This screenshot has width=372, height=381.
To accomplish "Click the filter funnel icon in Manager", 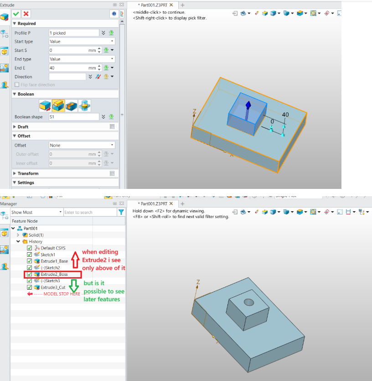I will [121, 212].
